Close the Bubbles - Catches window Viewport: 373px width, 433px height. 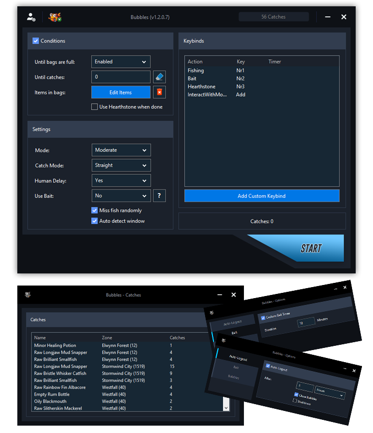point(234,295)
